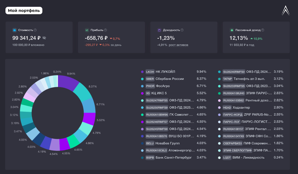The height and width of the screenshot is (174, 298).
Task: Open info tooltip next to Пассивный доход
Action: (x=264, y=31)
